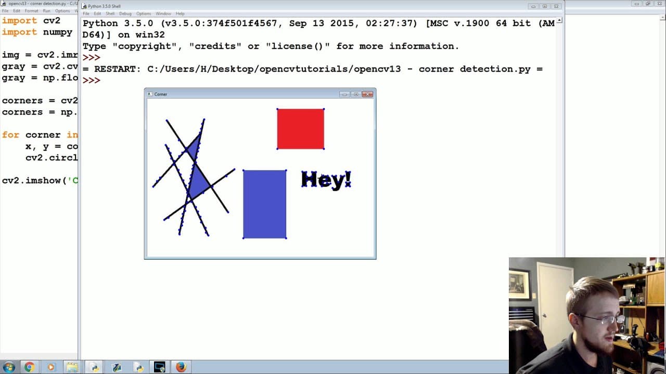
Task: Open Options menu in the editor window
Action: [62, 11]
